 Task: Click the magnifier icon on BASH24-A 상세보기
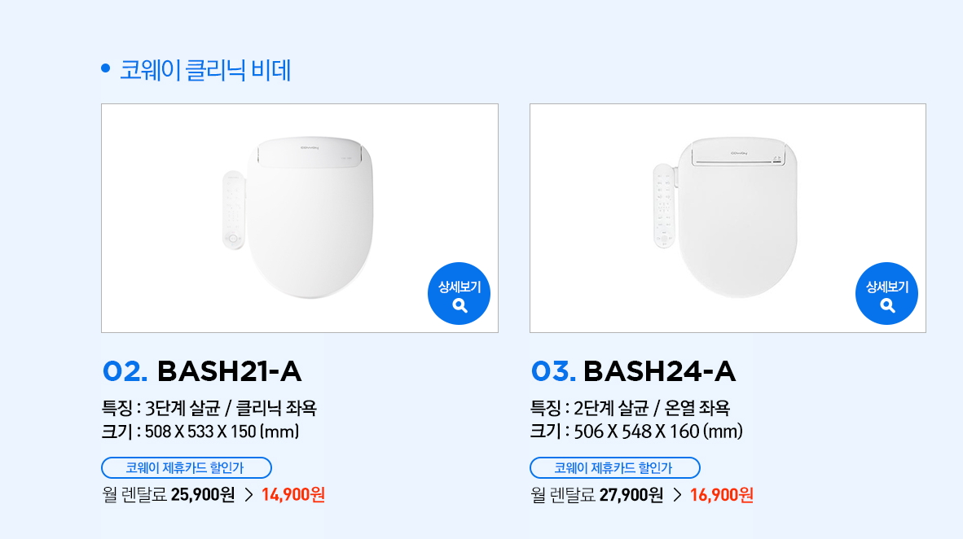pos(887,305)
